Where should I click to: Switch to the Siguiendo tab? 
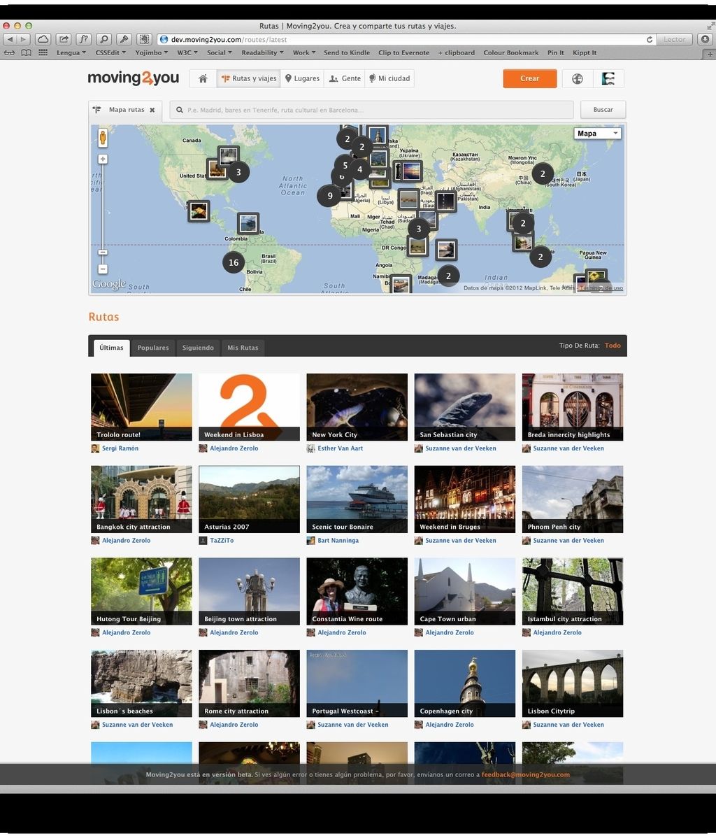click(198, 348)
